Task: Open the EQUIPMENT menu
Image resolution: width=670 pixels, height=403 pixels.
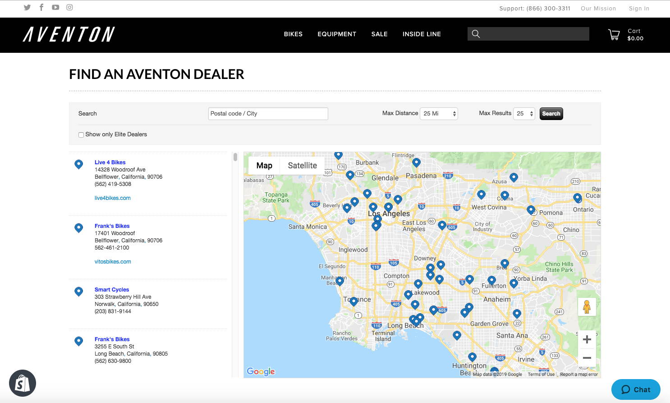Action: tap(337, 34)
